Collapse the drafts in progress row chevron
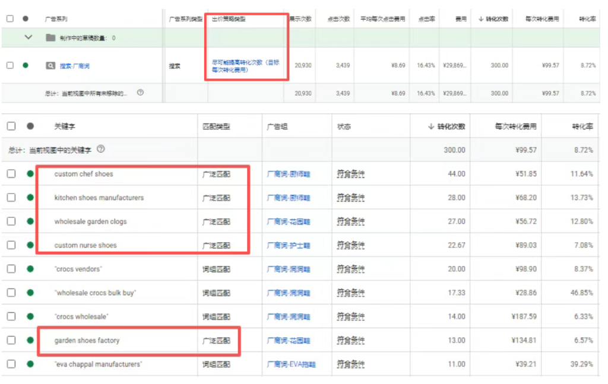608x384 pixels. coord(27,37)
